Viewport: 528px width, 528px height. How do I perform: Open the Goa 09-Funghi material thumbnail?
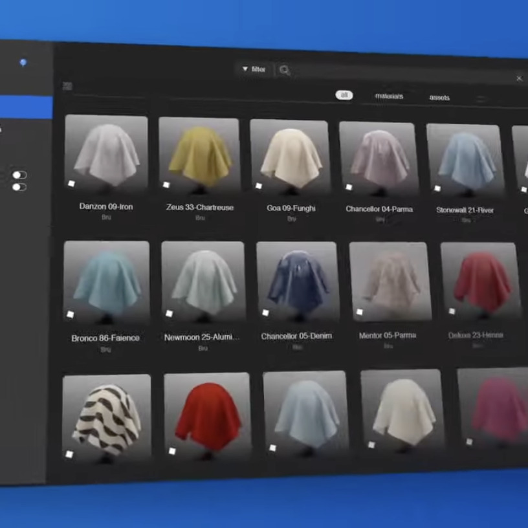[291, 157]
